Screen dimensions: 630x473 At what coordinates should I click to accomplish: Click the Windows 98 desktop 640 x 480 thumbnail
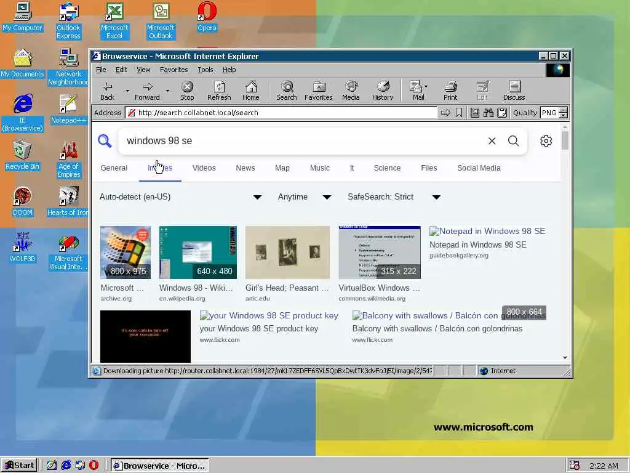(x=197, y=252)
